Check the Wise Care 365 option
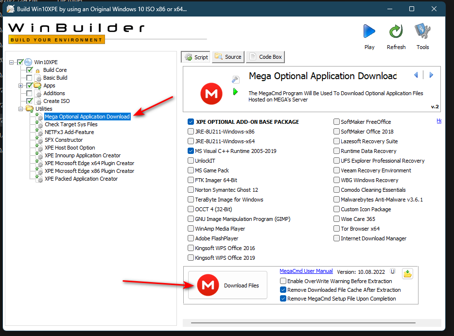 coord(336,219)
